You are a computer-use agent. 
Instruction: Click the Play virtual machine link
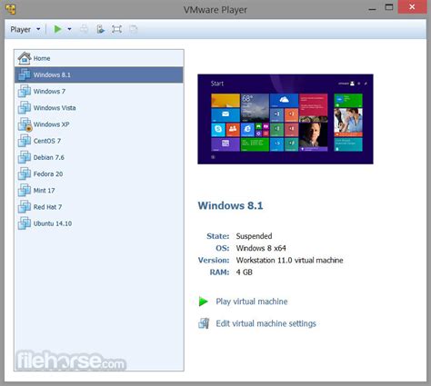click(252, 302)
